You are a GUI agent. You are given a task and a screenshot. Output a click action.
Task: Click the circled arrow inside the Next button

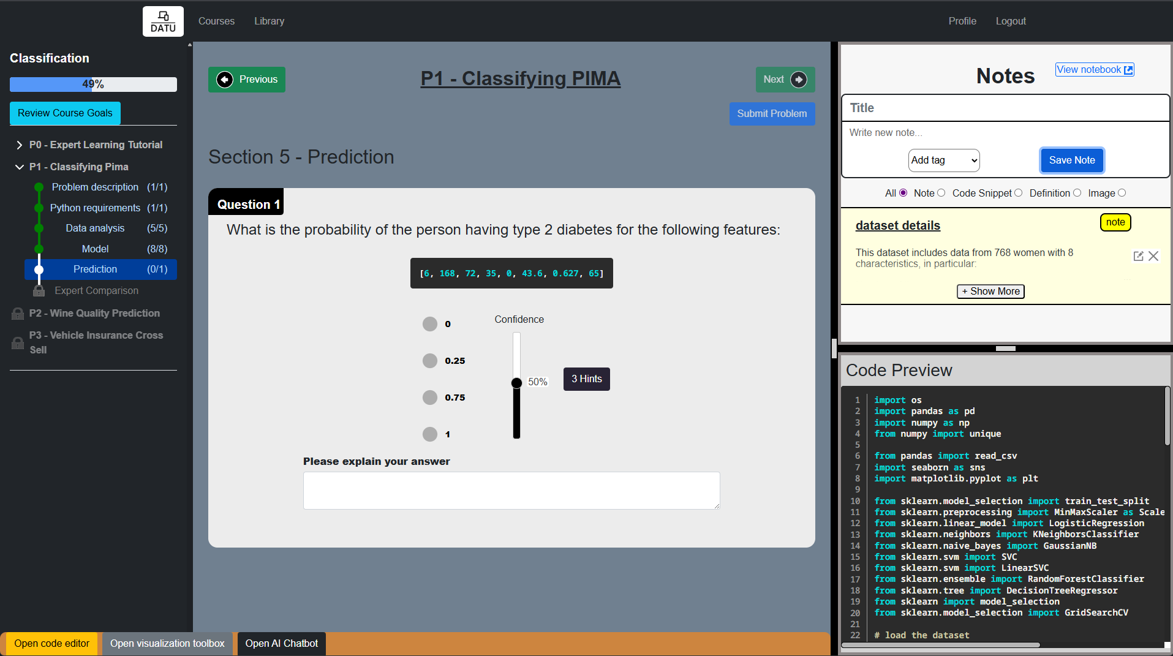799,80
